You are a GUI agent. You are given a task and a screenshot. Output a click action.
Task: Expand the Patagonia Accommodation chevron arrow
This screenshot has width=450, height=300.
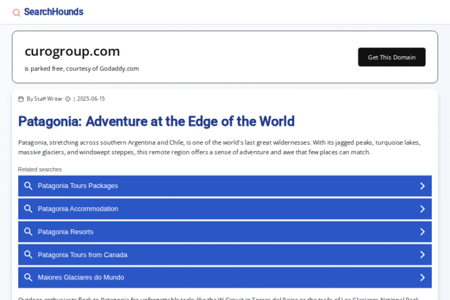[422, 209]
